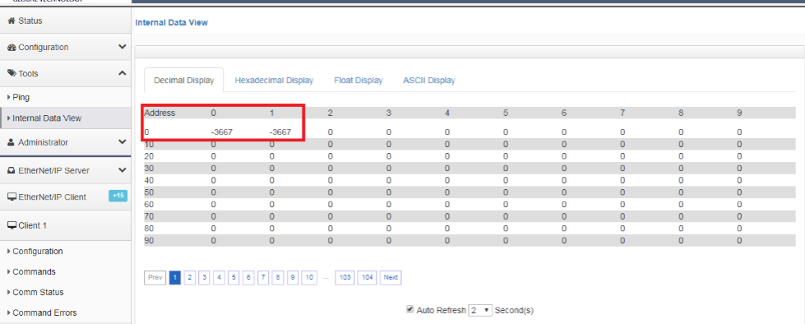Go to page 8
Image resolution: width=805 pixels, height=324 pixels.
click(x=278, y=277)
